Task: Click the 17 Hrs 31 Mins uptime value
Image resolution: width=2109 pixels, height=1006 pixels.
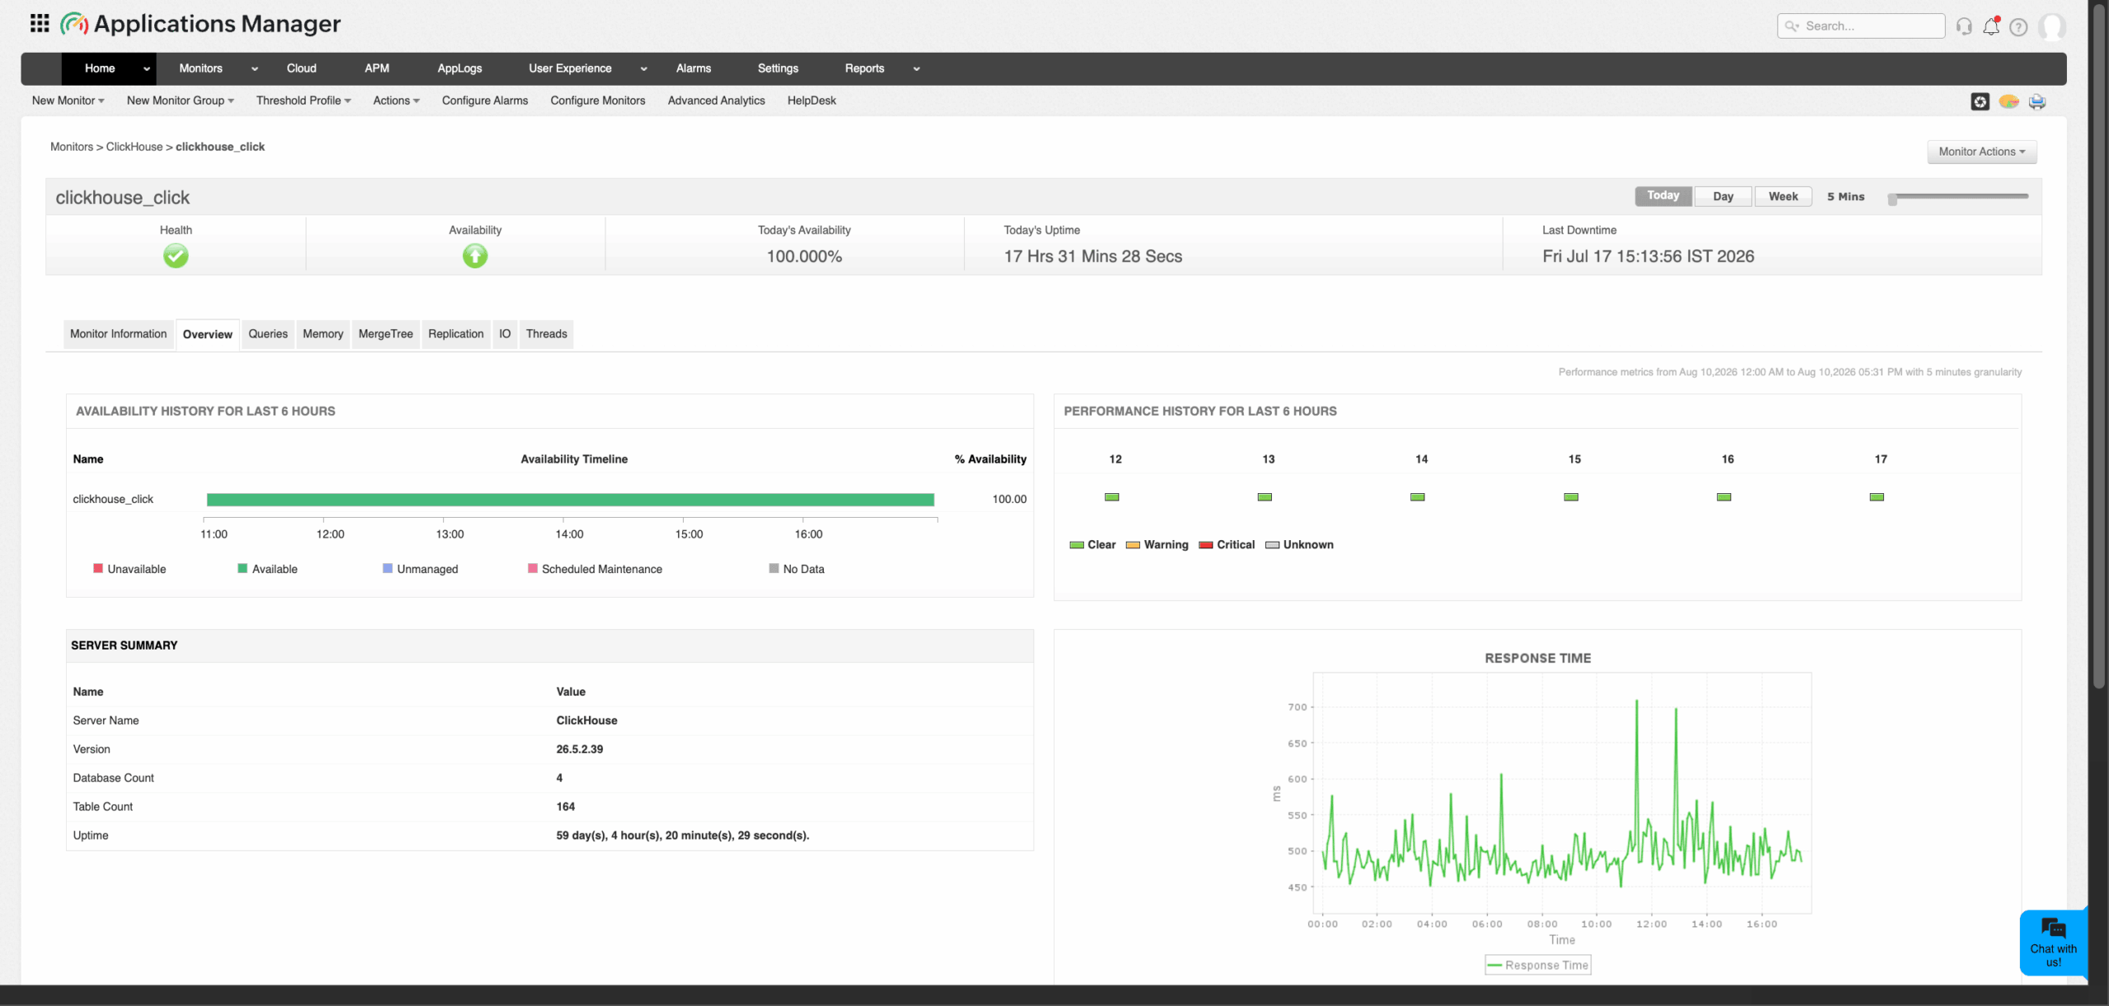Action: coord(1092,257)
